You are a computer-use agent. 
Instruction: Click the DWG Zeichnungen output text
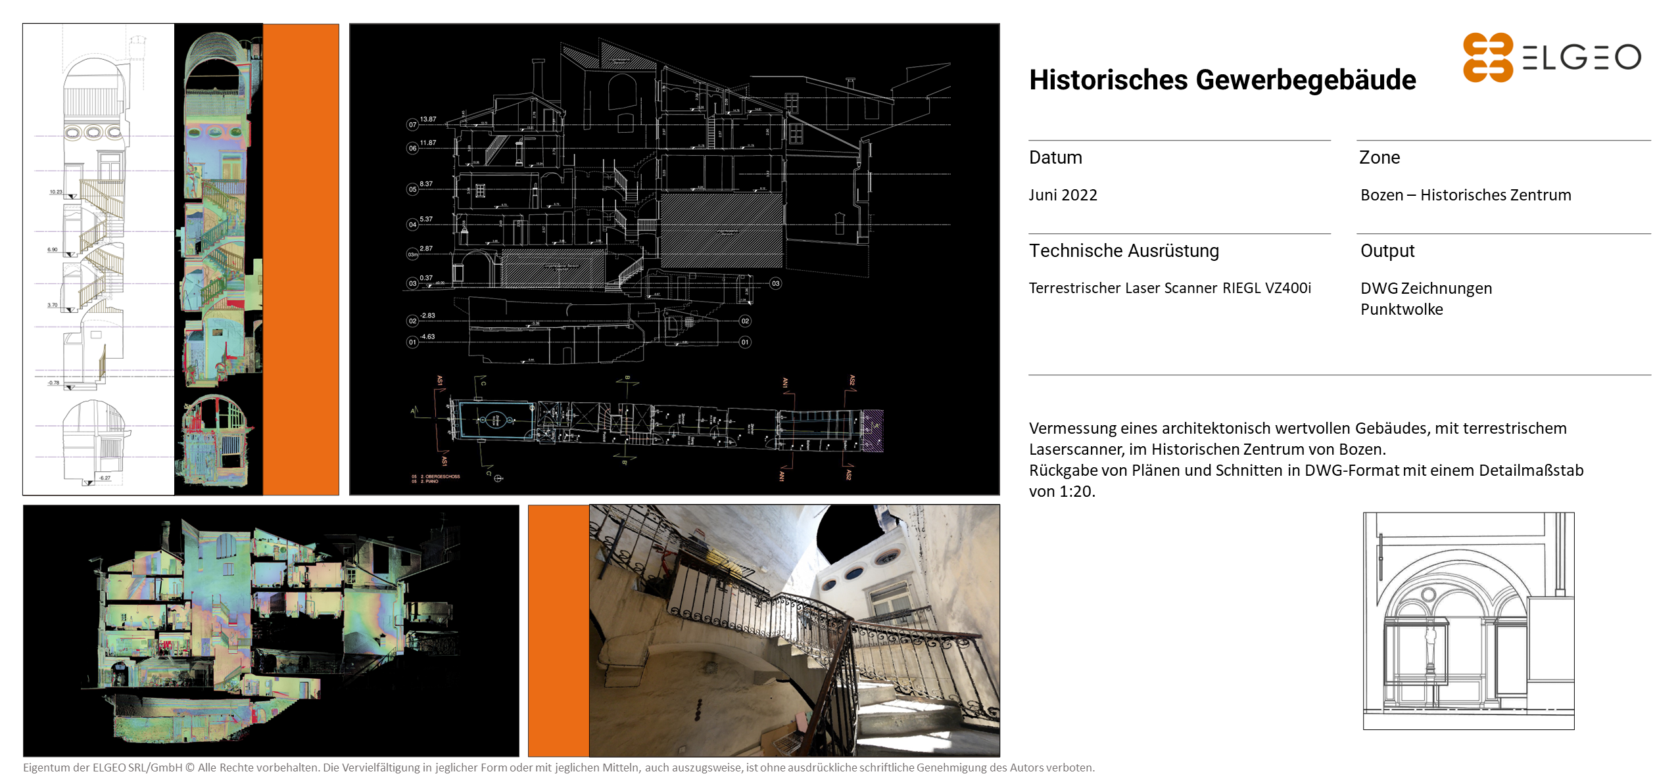point(1426,288)
